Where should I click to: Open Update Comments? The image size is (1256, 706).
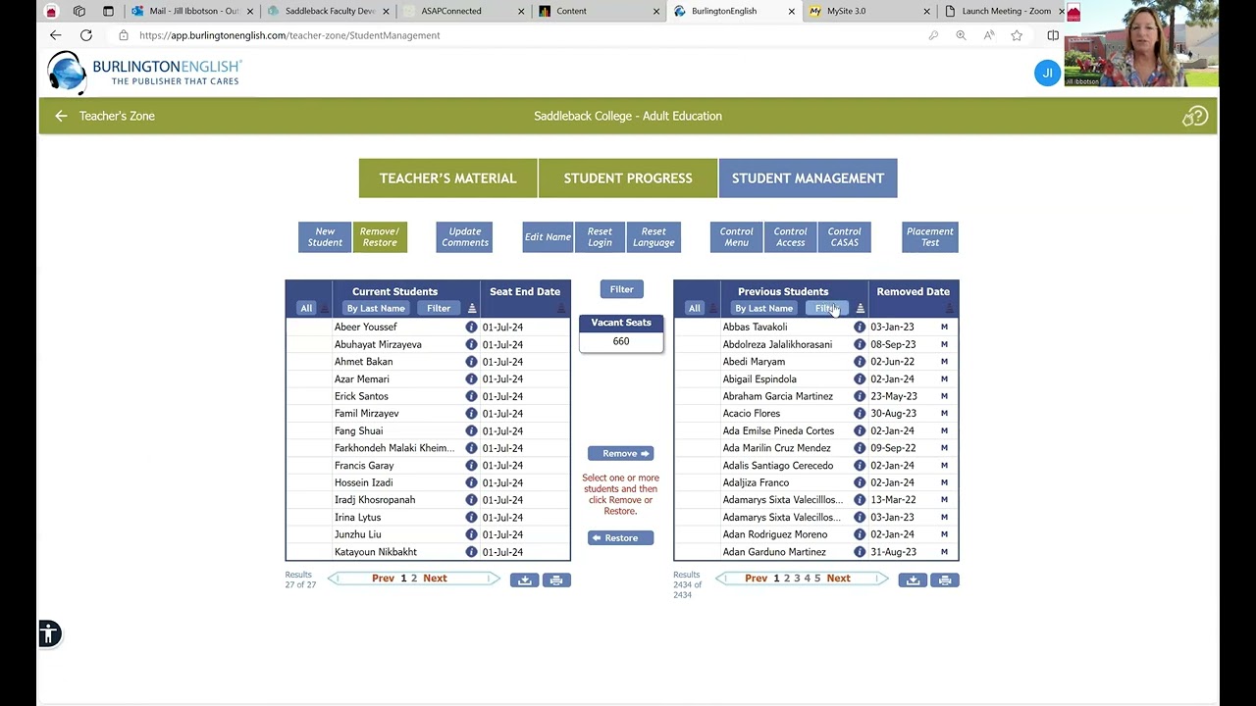click(x=465, y=237)
